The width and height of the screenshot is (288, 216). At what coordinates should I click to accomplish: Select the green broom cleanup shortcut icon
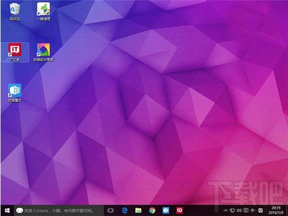point(44,12)
